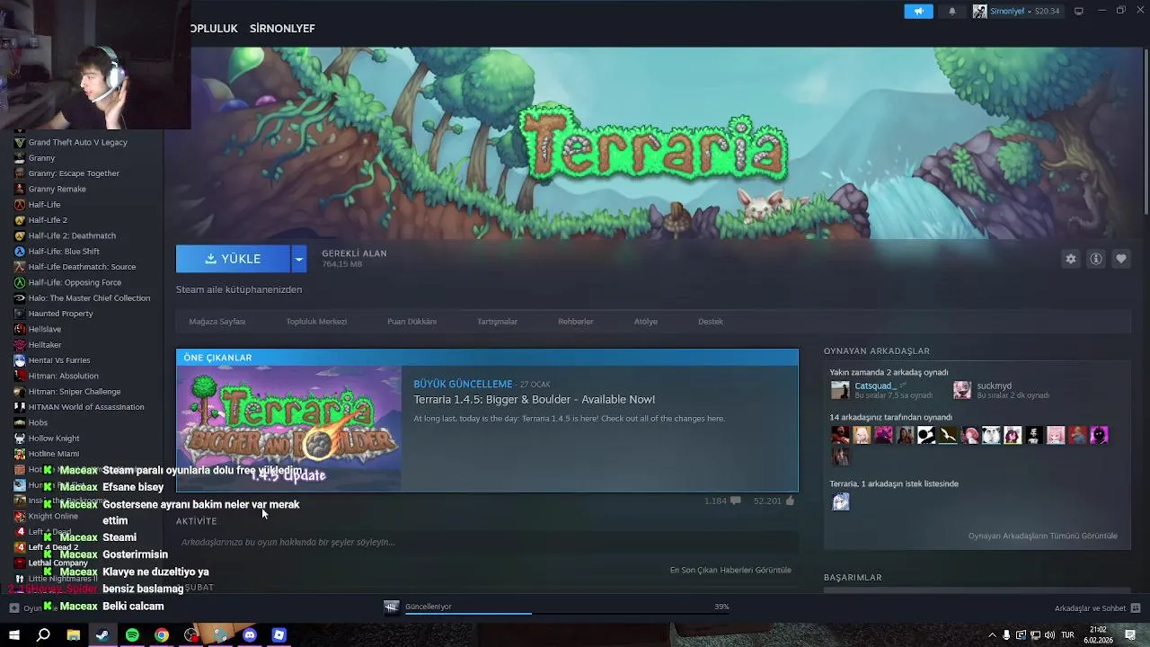Open Windows notification center icon
The width and height of the screenshot is (1150, 647).
tap(1130, 635)
